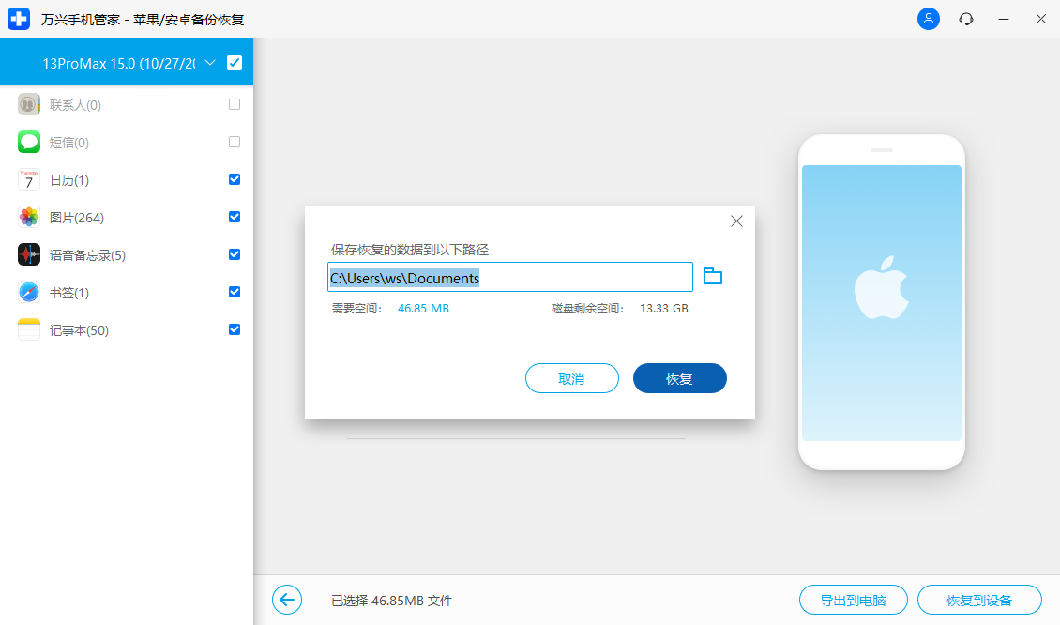Viewport: 1060px width, 625px height.
Task: Click the back arrow at bottom left
Action: (286, 600)
